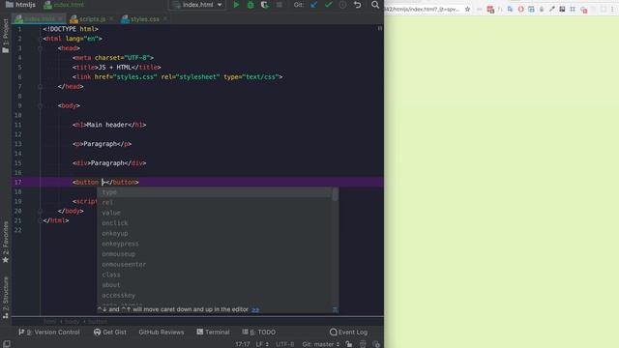Revert changes with the undo arrow icon

[357, 5]
